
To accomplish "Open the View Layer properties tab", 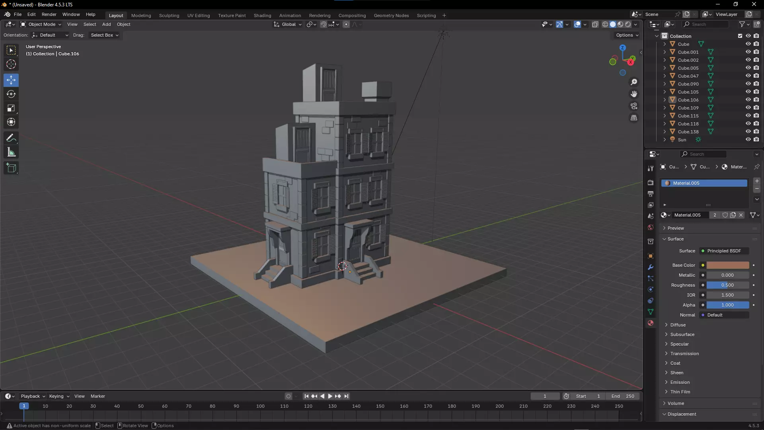I will (651, 205).
